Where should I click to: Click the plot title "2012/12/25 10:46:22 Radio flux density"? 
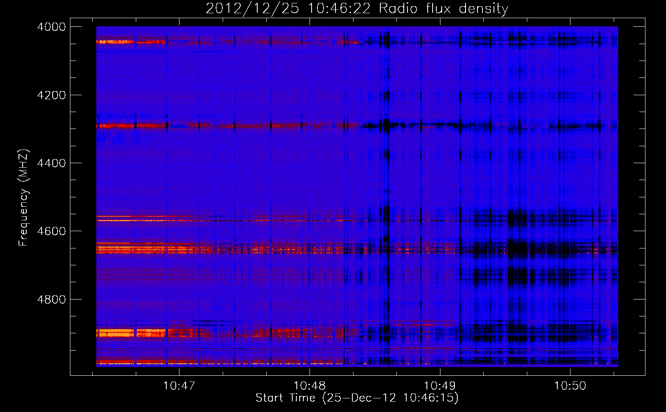pos(357,9)
